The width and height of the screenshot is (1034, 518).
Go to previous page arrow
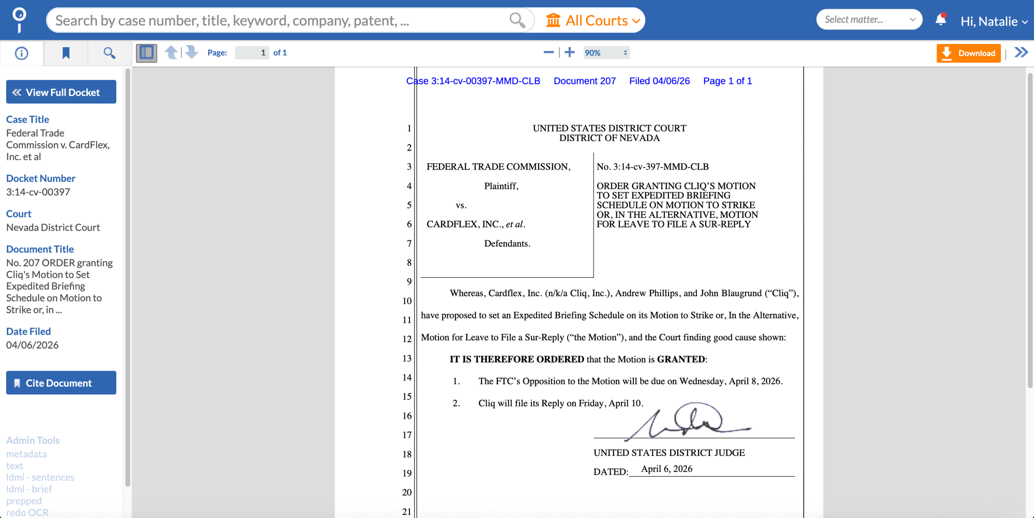pos(171,52)
